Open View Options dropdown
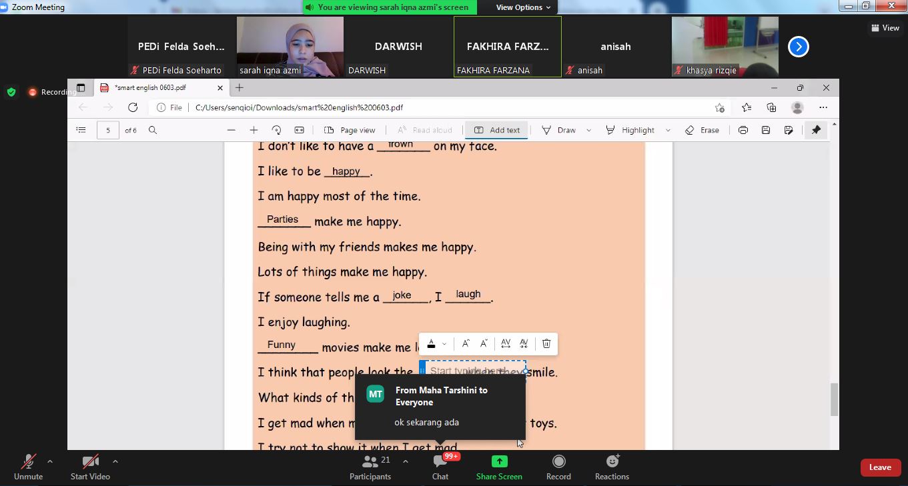This screenshot has height=486, width=908. point(524,7)
